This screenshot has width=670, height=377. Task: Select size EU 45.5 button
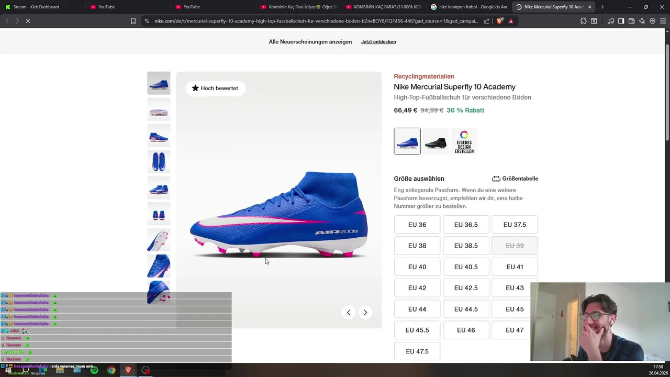[417, 330]
